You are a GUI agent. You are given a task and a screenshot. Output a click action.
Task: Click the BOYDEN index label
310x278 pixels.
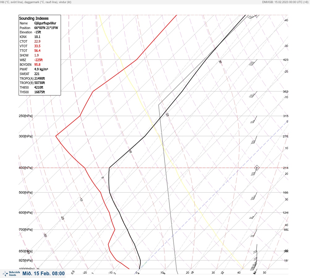tap(26, 65)
